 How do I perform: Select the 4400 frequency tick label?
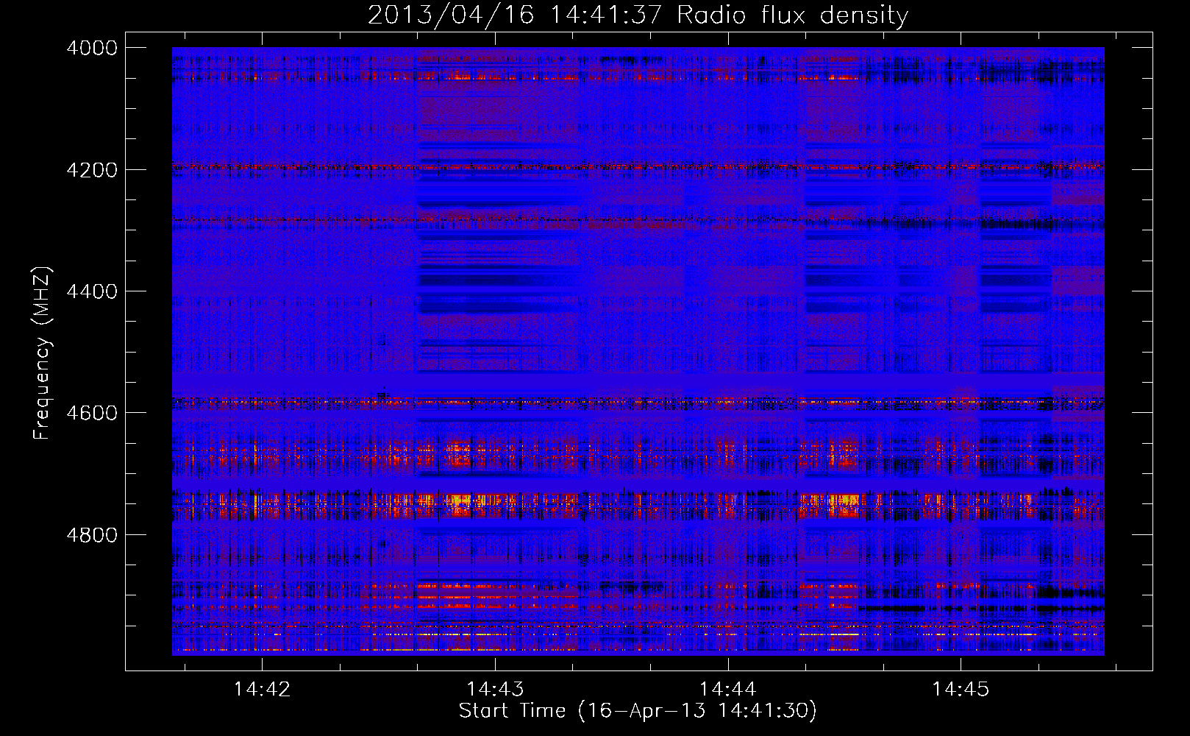92,291
